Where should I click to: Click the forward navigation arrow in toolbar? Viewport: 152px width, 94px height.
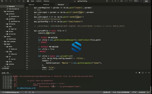click(x=15, y=1)
